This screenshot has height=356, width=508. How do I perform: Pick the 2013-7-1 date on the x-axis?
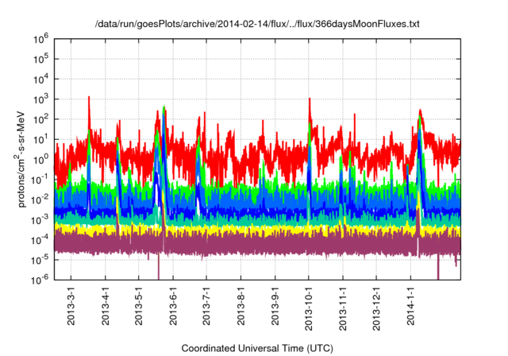click(x=206, y=309)
